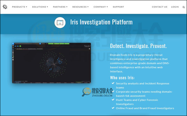Click 'Online Fraud and Brand Fraud Investigators'
This screenshot has height=116, width=187.
(x=145, y=108)
